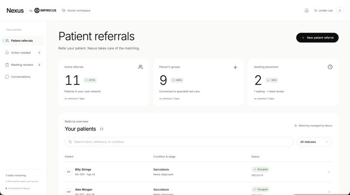Click the Meeting reviews count badge

click(39, 65)
